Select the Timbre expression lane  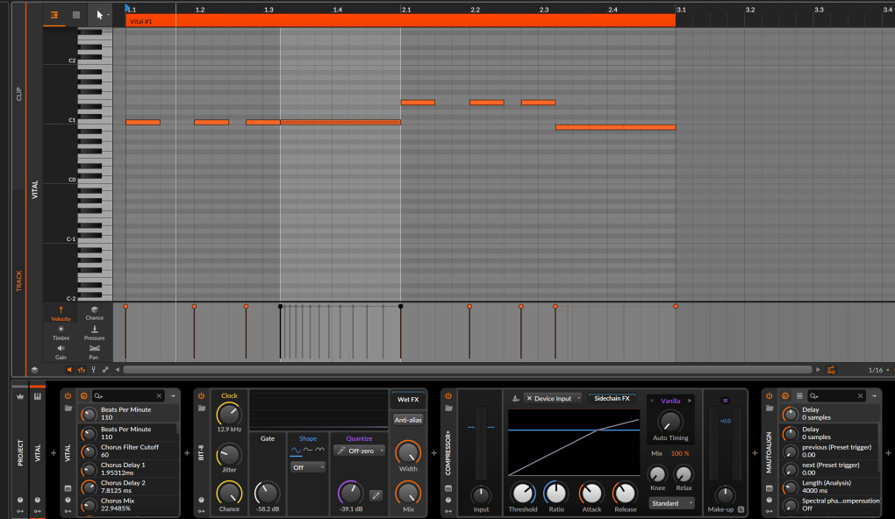(x=61, y=334)
